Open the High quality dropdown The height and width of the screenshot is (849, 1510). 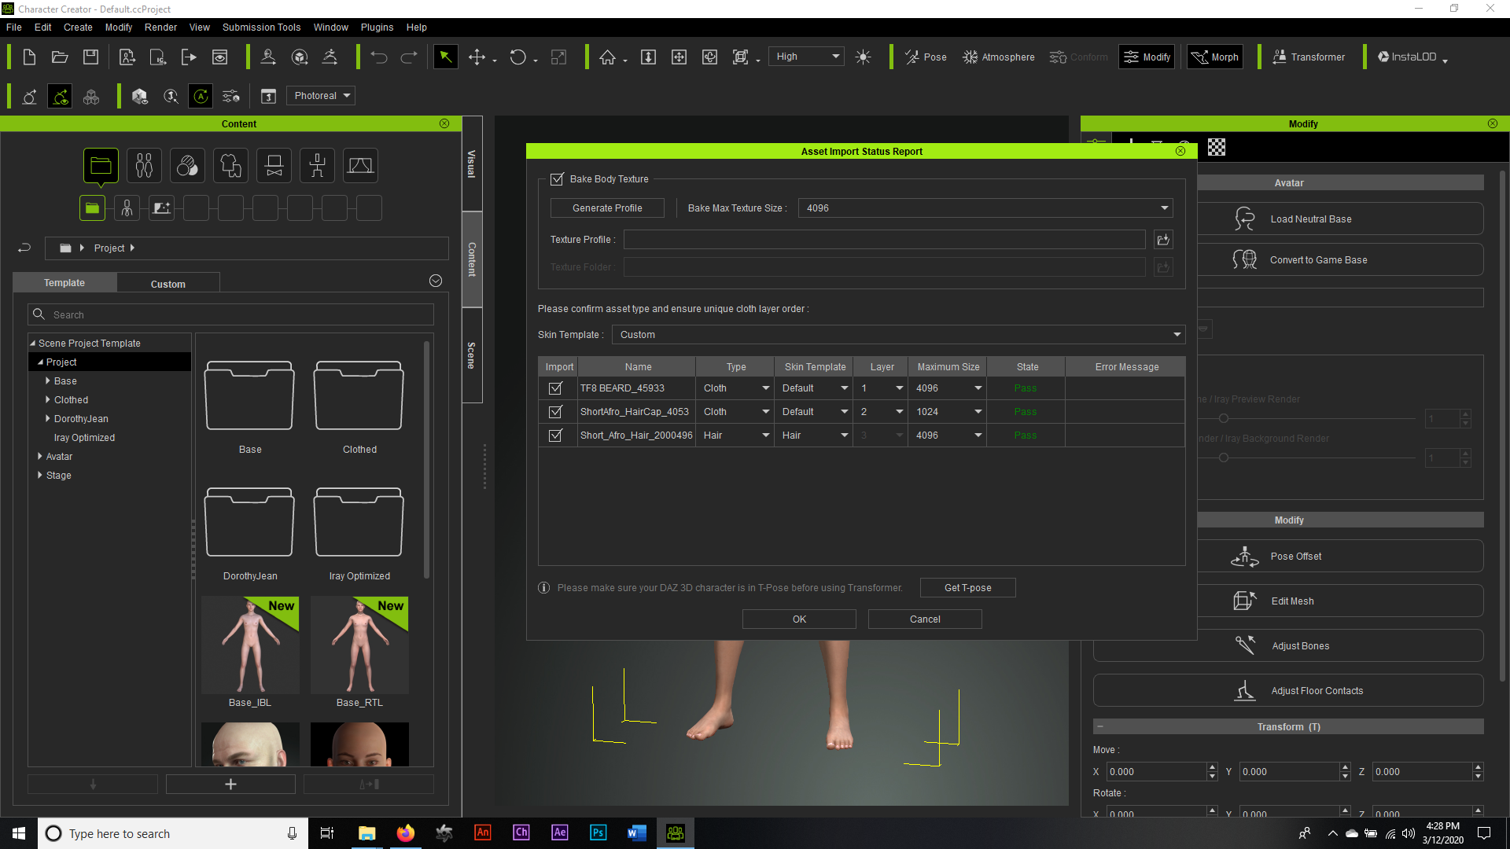(806, 57)
